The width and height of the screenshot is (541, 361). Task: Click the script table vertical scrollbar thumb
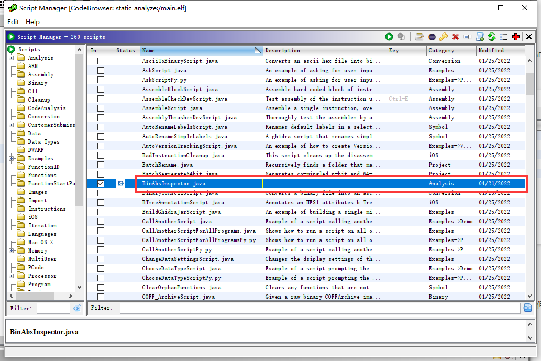point(529,84)
